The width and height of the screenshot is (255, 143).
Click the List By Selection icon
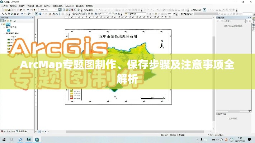(11, 21)
